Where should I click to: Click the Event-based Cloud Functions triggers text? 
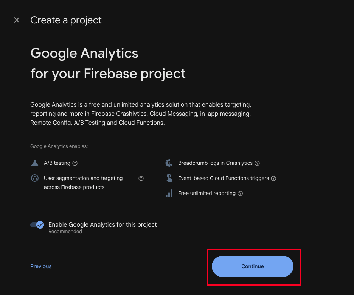click(223, 178)
